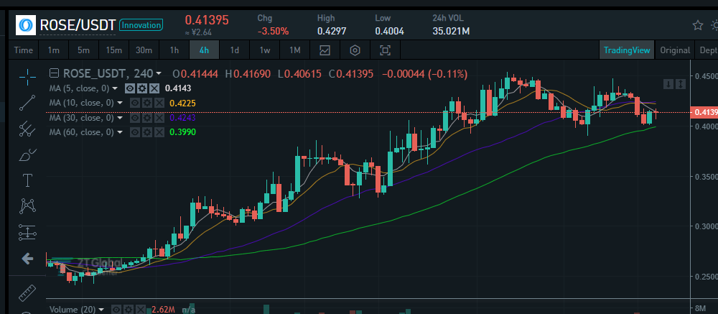
Task: Toggle visibility of MA 60 indicator
Action: click(135, 132)
